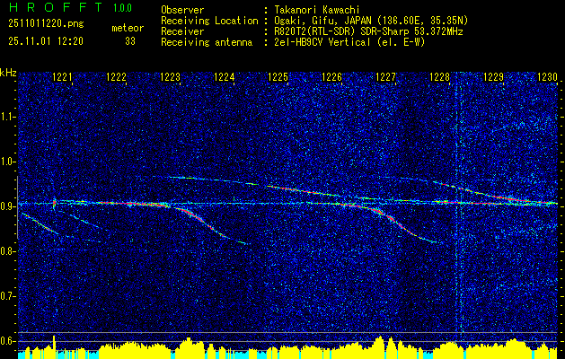This screenshot has width=565, height=359.
Task: Click the 1226 time marker
Action: (331, 76)
